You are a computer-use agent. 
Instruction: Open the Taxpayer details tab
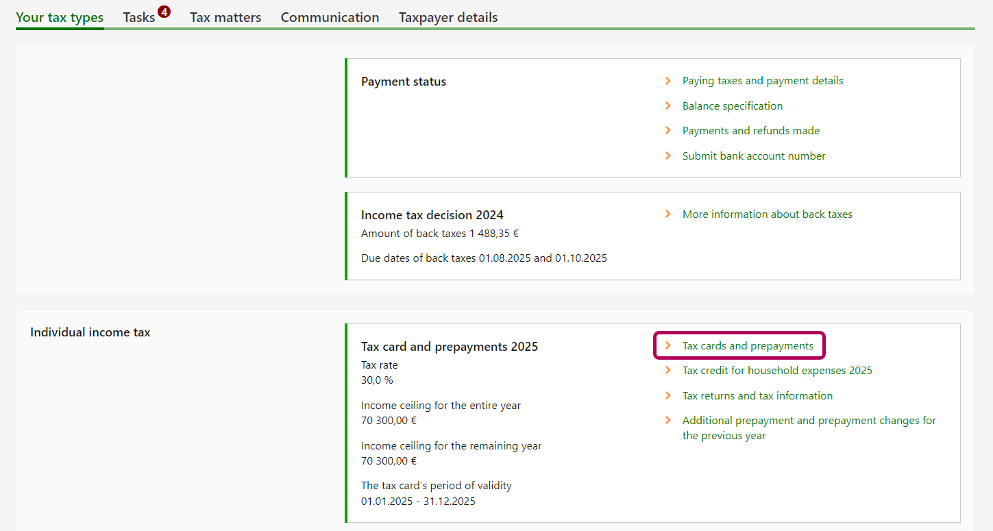tap(448, 18)
